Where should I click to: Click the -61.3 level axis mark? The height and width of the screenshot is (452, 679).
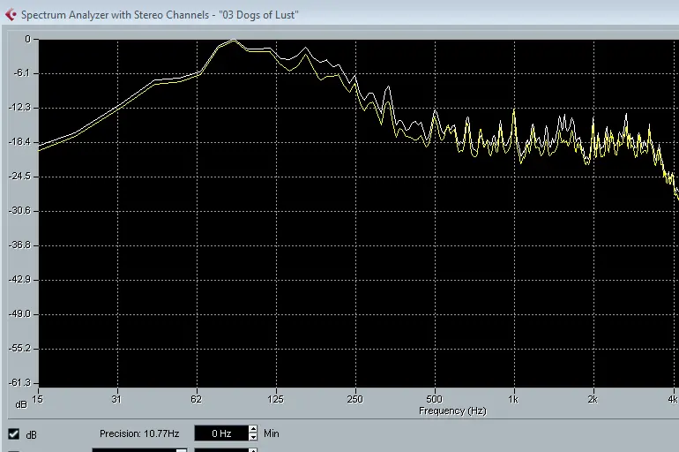tap(19, 382)
